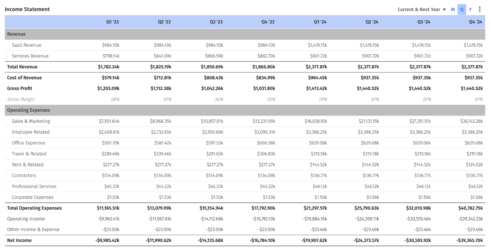Image resolution: width=491 pixels, height=250 pixels.
Task: Select the Other Income & Expense row label
Action: [33, 229]
